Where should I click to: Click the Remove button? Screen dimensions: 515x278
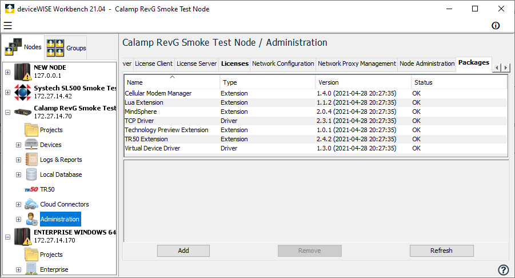pos(309,251)
